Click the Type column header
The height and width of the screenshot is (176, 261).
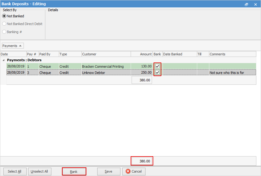pos(70,54)
